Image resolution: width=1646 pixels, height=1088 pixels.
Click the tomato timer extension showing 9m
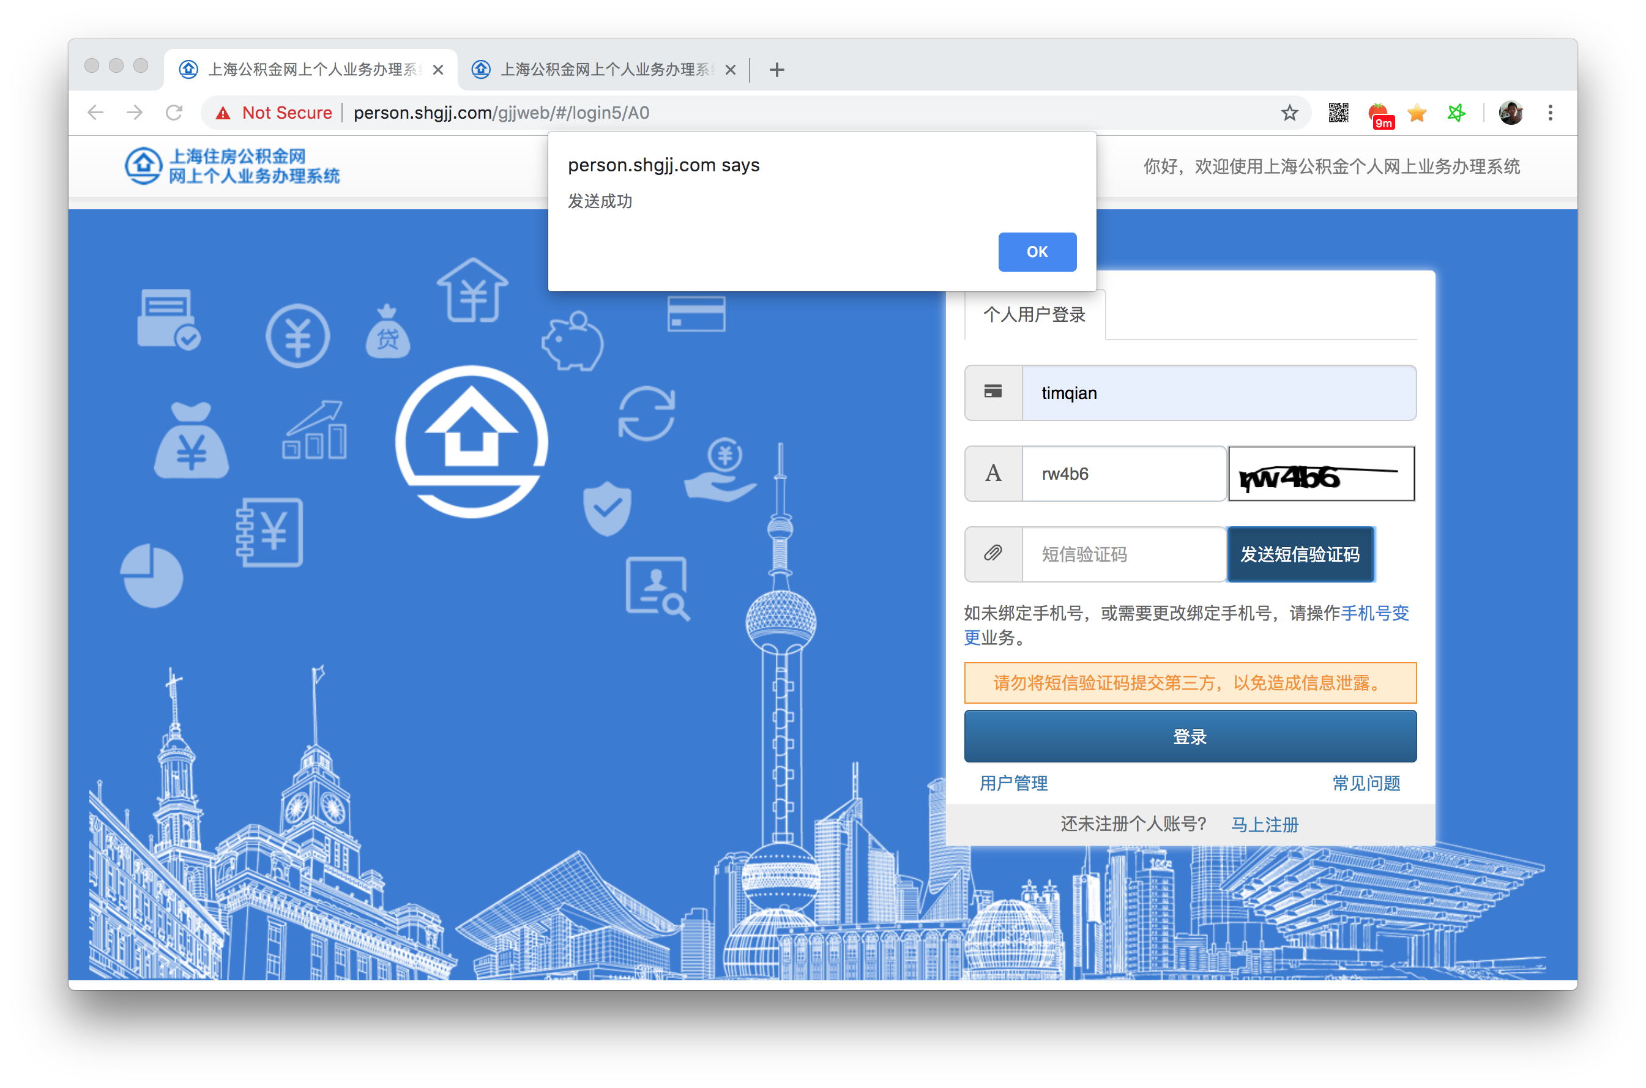pos(1378,114)
